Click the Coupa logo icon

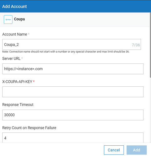(8, 19)
